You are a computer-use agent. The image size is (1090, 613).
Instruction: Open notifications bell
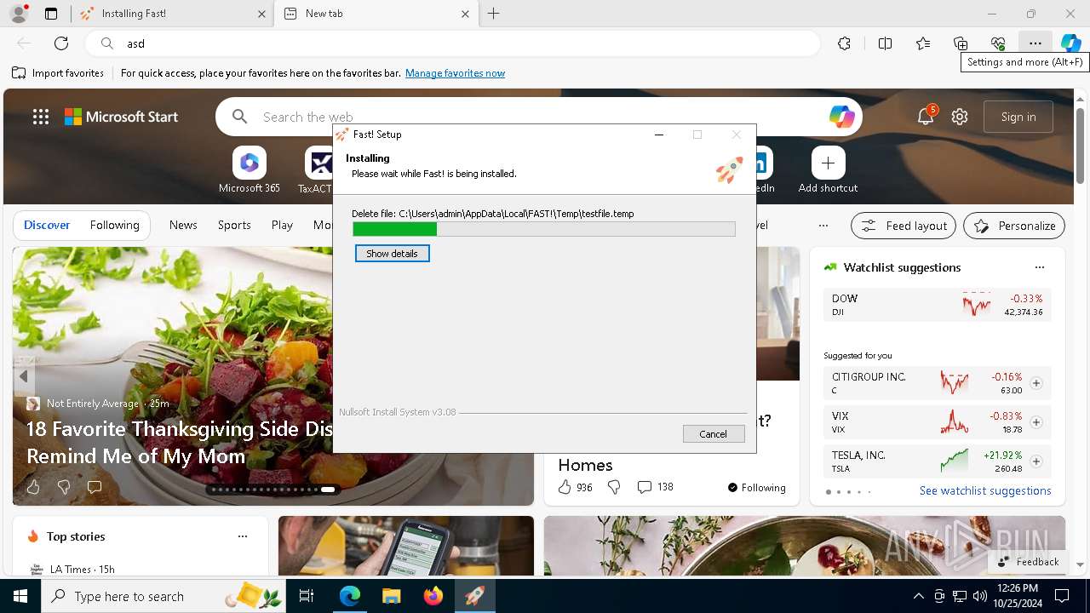(926, 117)
